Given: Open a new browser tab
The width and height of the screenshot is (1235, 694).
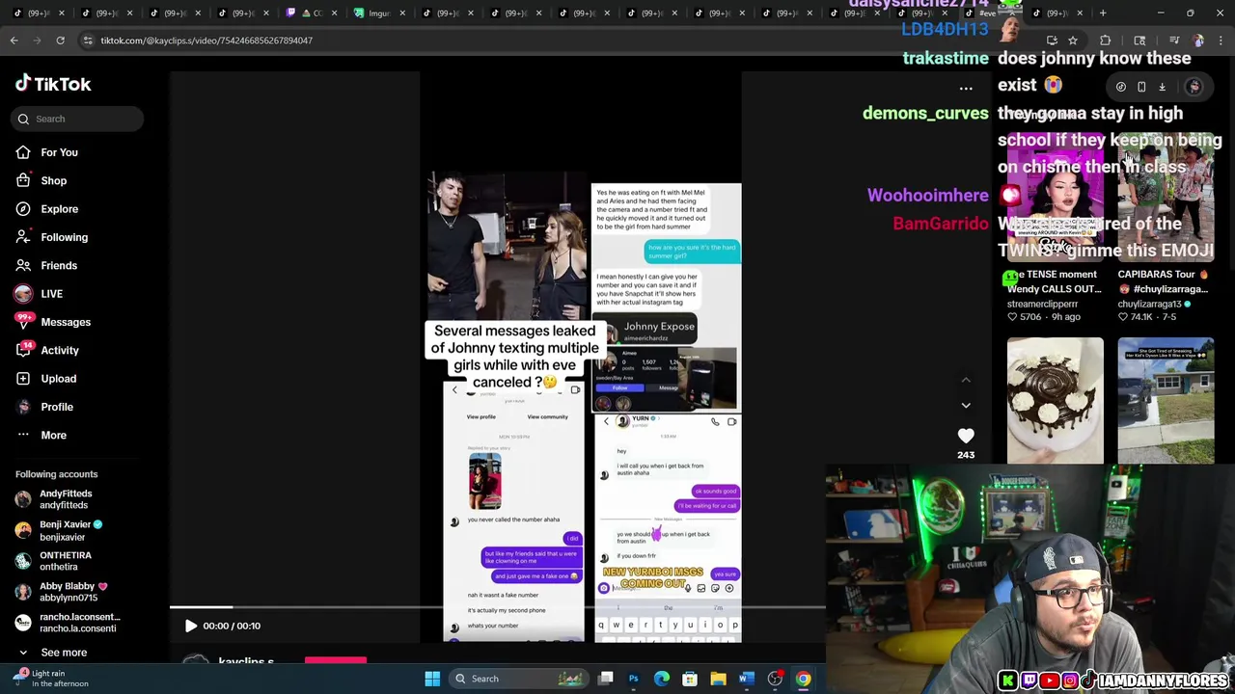Looking at the screenshot, I should 1103,13.
